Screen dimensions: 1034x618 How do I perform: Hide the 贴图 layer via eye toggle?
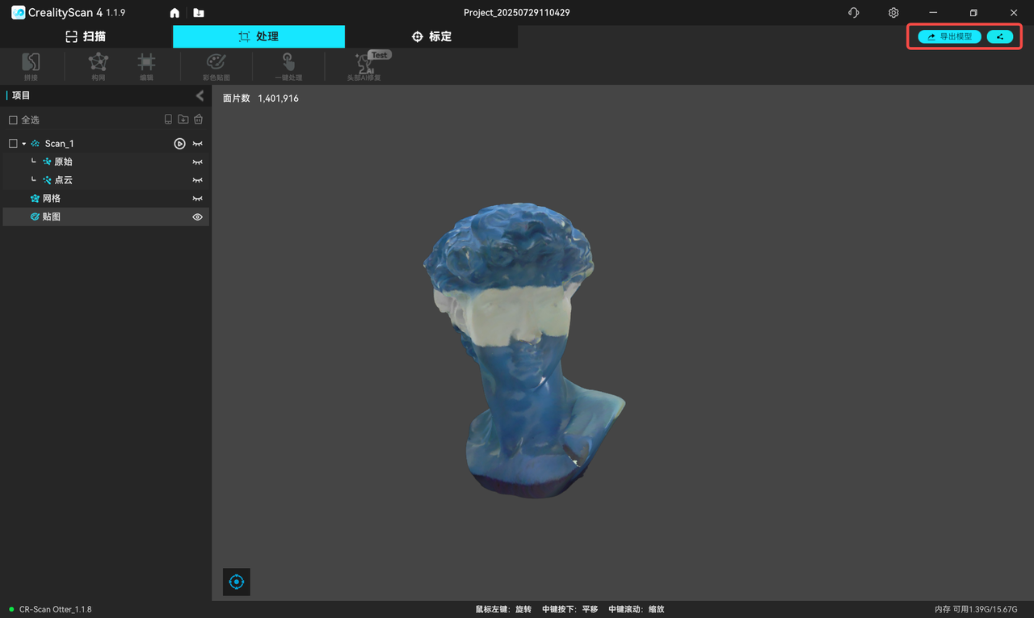point(197,217)
